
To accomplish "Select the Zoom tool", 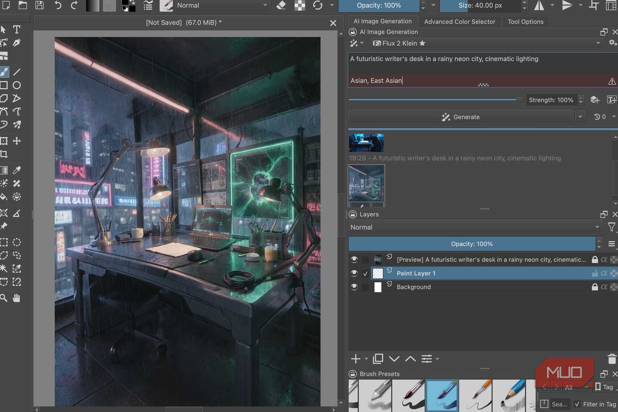I will tap(4, 298).
